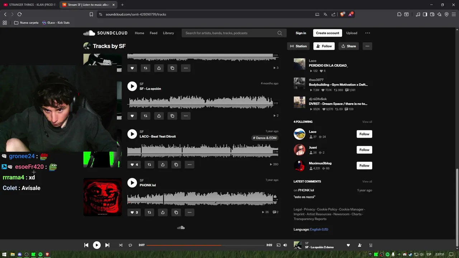Seek in the PHONK lol waveform
Screen dimensions: 459x258
pos(203,198)
